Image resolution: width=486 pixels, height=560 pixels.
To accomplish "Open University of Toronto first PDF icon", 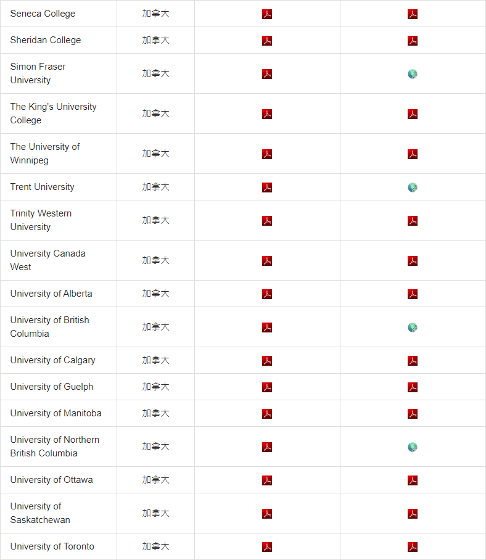I will click(x=267, y=547).
